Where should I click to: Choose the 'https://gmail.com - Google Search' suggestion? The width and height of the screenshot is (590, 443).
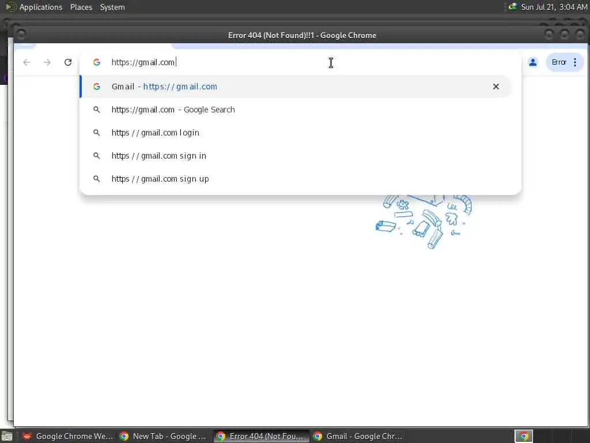[296, 110]
